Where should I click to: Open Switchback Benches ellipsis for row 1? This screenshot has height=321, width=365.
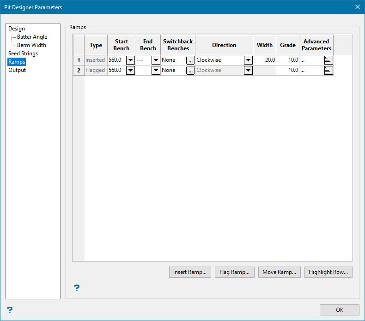point(190,60)
